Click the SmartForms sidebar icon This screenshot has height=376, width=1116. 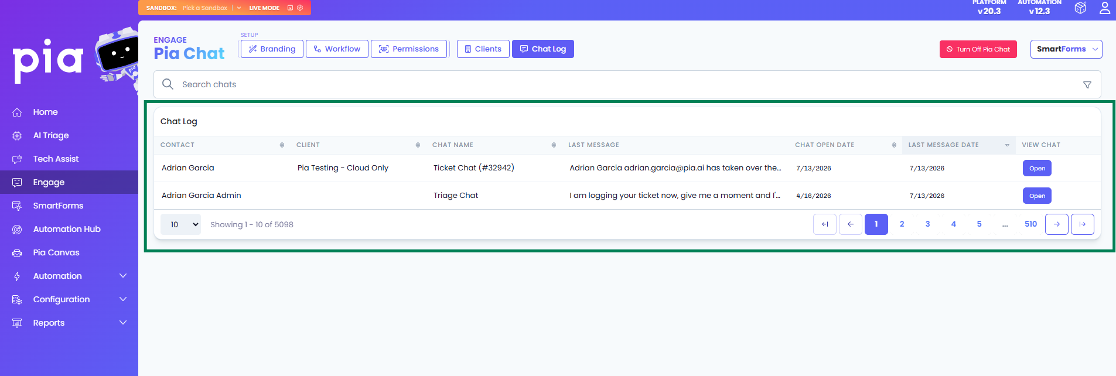tap(17, 206)
